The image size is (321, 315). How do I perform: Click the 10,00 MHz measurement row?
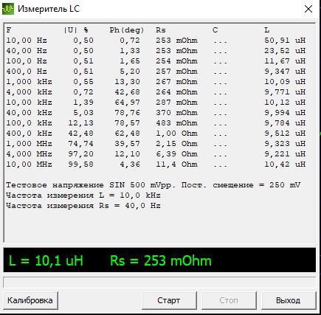tap(156, 165)
